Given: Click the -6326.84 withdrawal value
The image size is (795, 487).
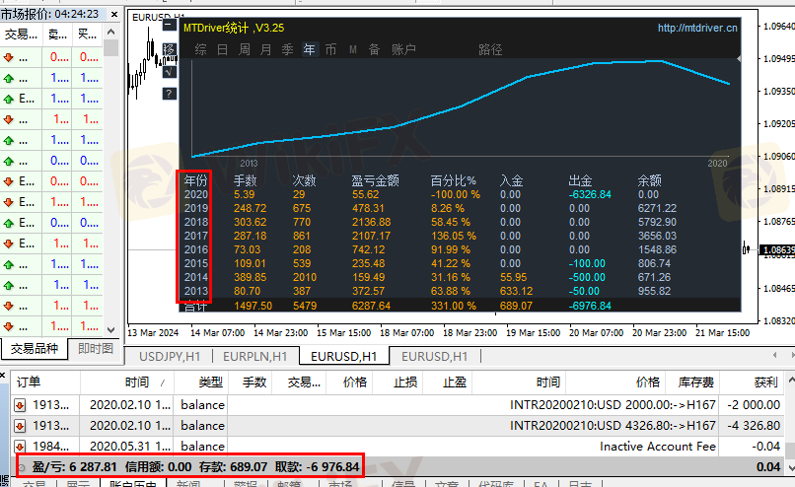Looking at the screenshot, I should pyautogui.click(x=590, y=194).
